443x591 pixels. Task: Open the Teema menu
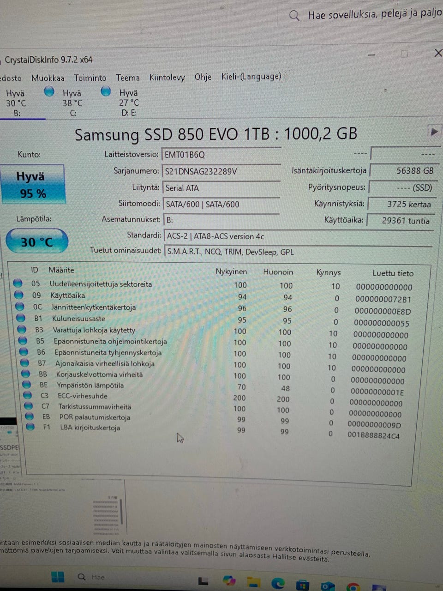pos(128,78)
